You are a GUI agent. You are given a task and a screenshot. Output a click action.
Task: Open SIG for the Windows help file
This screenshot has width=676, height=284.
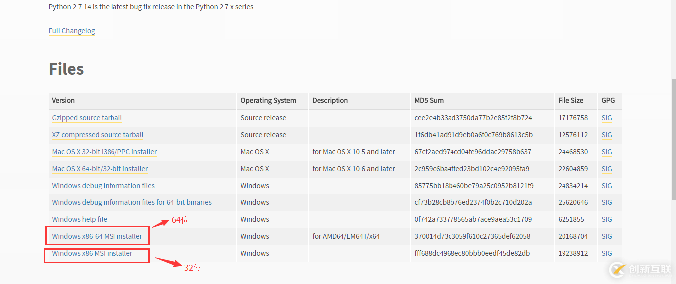[x=607, y=219]
